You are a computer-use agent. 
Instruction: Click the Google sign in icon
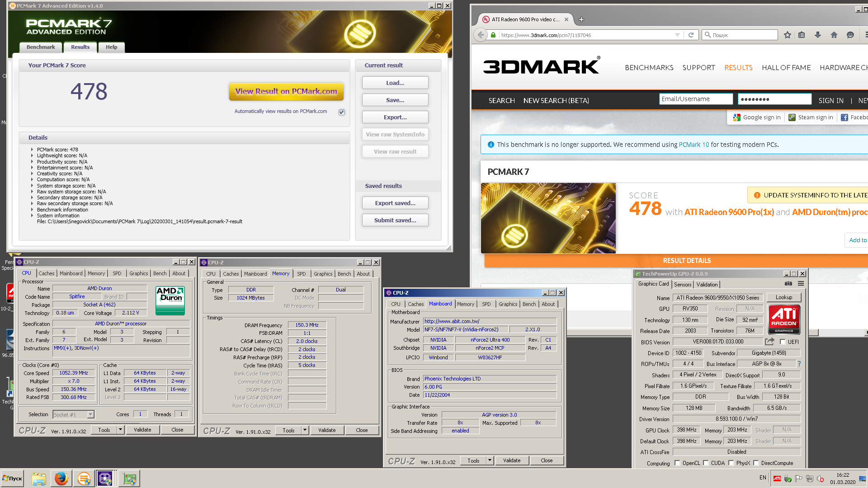[737, 117]
